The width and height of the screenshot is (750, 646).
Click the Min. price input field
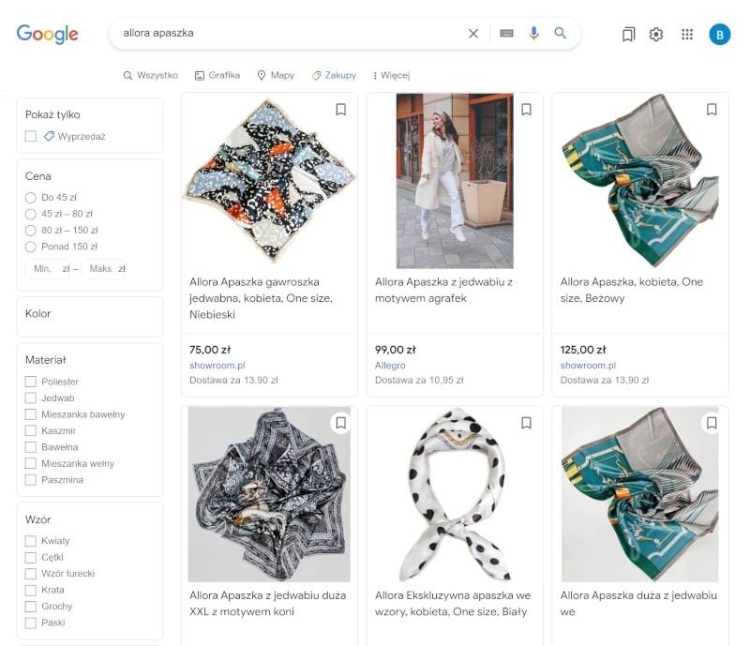(x=48, y=269)
